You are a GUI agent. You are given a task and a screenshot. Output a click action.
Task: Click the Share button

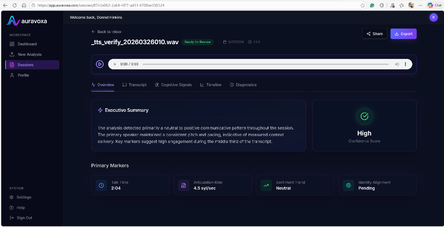tap(374, 34)
